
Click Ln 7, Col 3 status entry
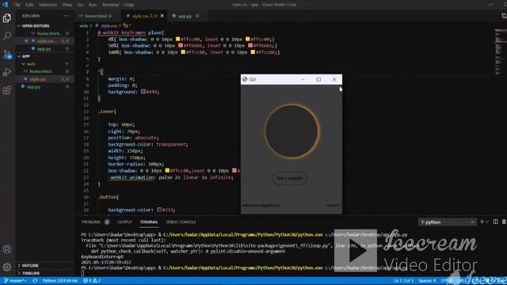pyautogui.click(x=403, y=280)
